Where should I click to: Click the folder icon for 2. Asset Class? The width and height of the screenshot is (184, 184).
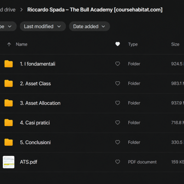[9, 83]
